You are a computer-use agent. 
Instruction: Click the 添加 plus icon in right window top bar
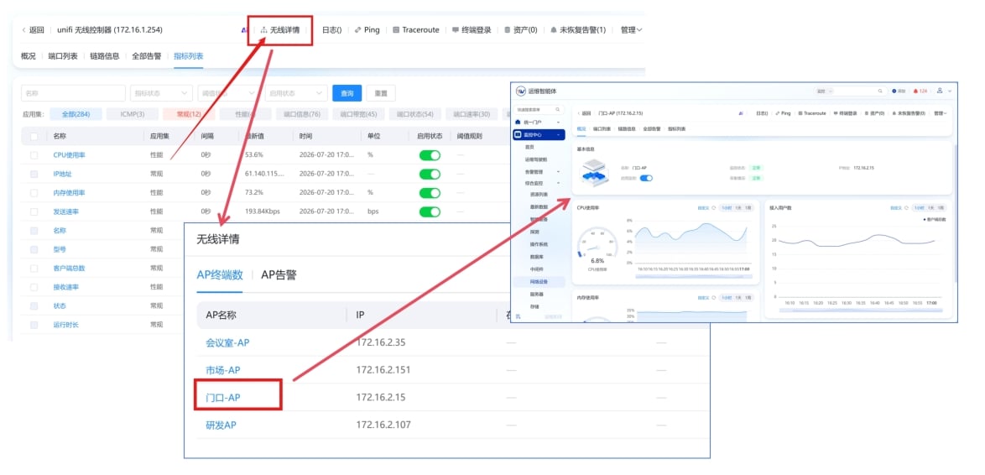pos(894,91)
